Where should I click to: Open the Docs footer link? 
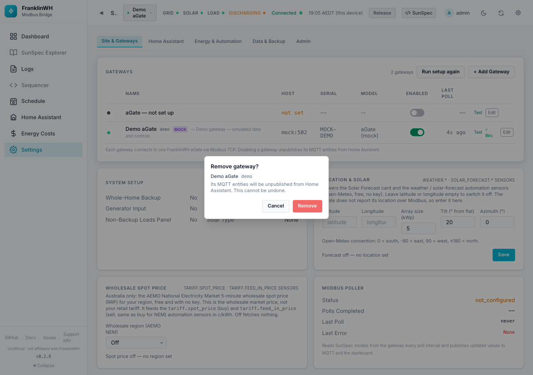(x=30, y=337)
